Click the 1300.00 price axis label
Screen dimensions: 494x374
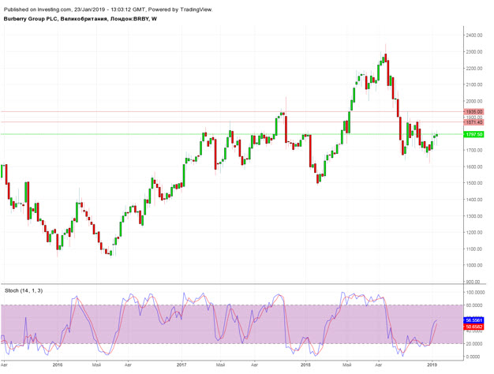pos(473,216)
